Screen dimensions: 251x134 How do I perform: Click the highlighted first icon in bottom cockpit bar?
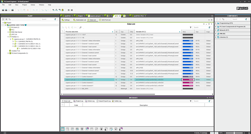click(63, 129)
